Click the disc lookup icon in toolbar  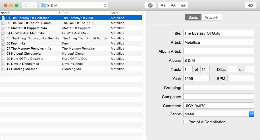[x=150, y=5]
